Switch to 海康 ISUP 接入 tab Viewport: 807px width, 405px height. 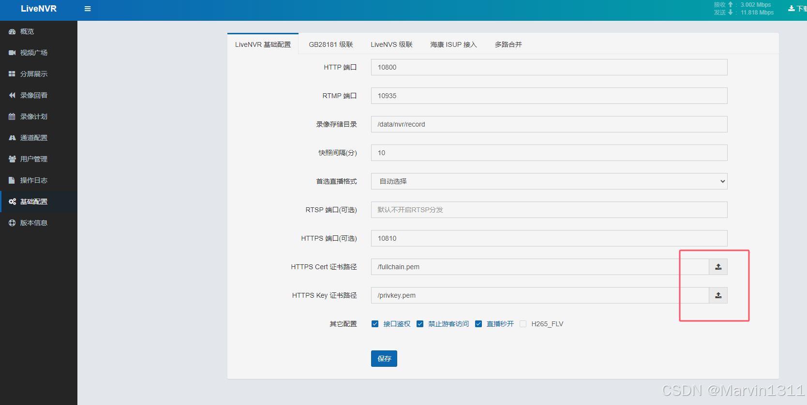[x=453, y=44]
